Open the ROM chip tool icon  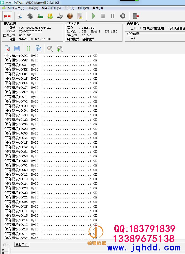click(x=30, y=16)
